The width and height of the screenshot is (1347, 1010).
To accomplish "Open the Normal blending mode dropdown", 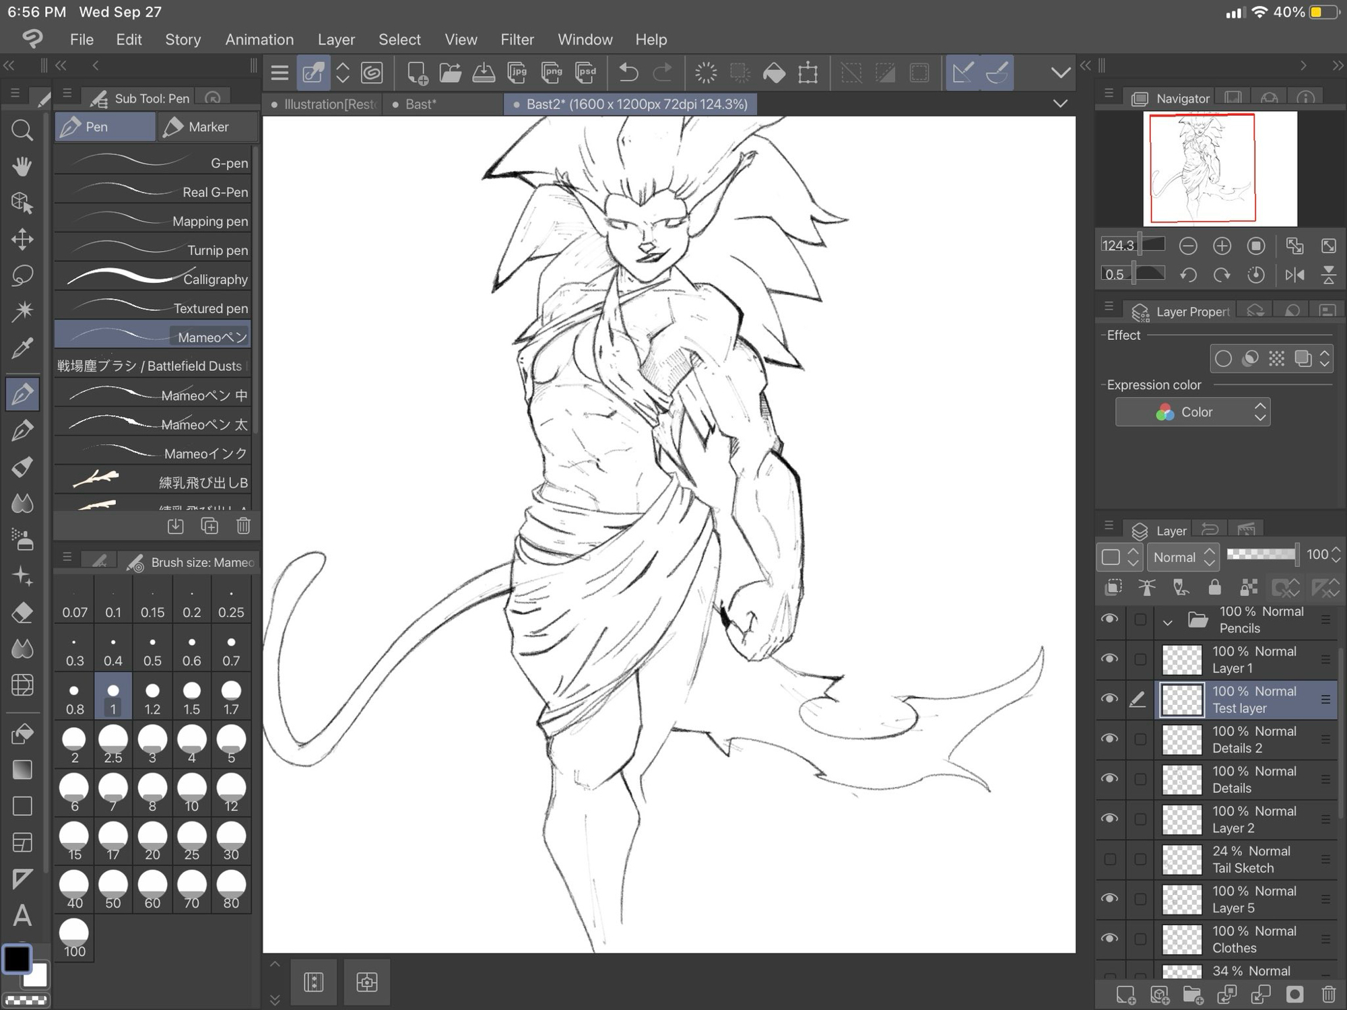I will pyautogui.click(x=1183, y=557).
